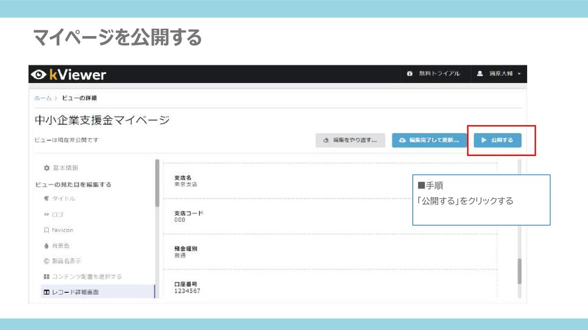Click the bookmark icon beside favicon

coord(47,230)
